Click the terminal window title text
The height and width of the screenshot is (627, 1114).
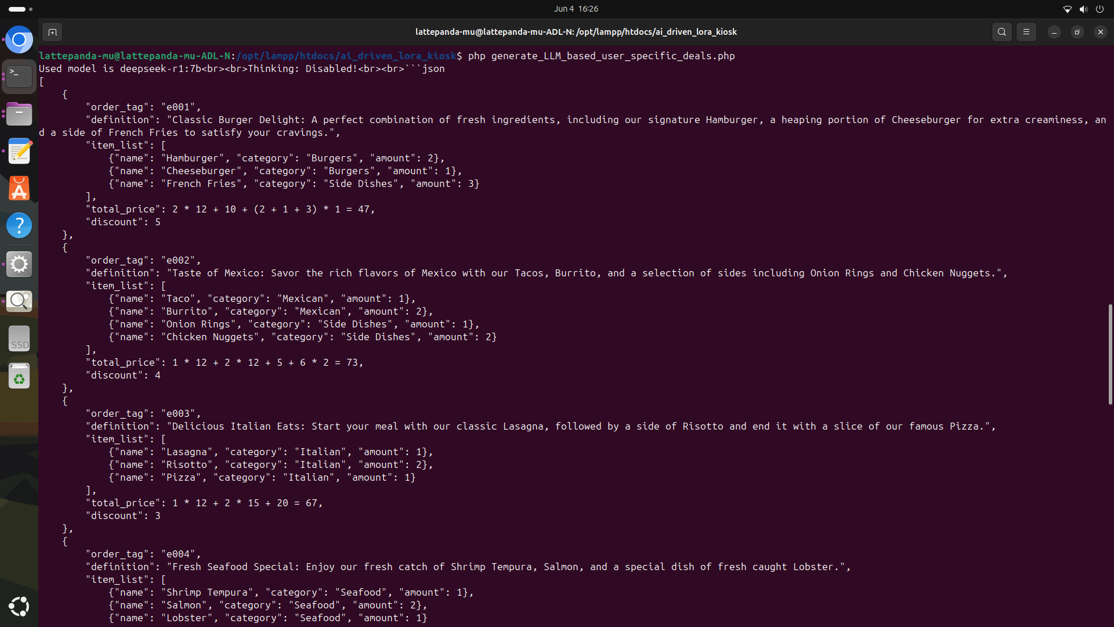(576, 32)
